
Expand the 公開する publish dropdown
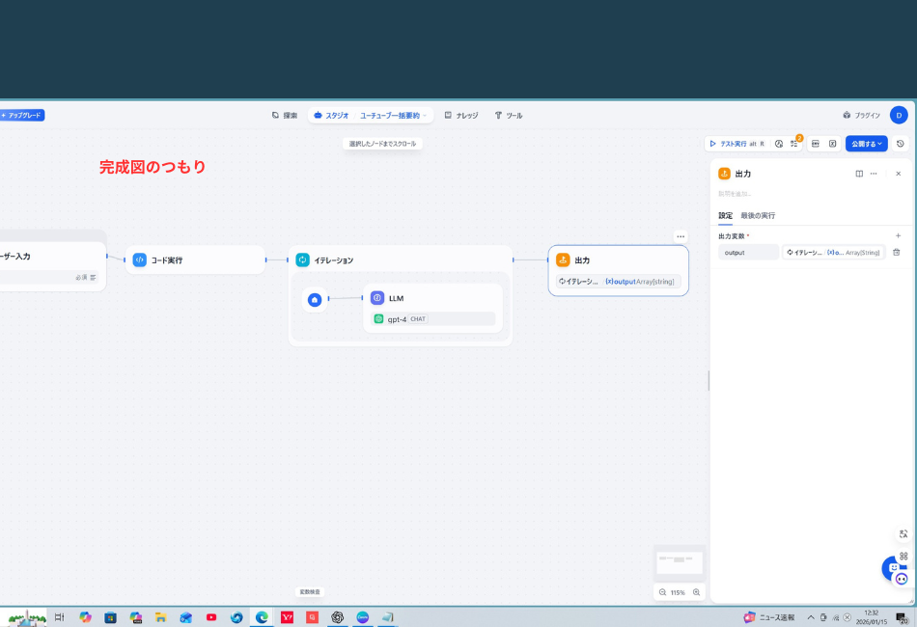pyautogui.click(x=866, y=144)
